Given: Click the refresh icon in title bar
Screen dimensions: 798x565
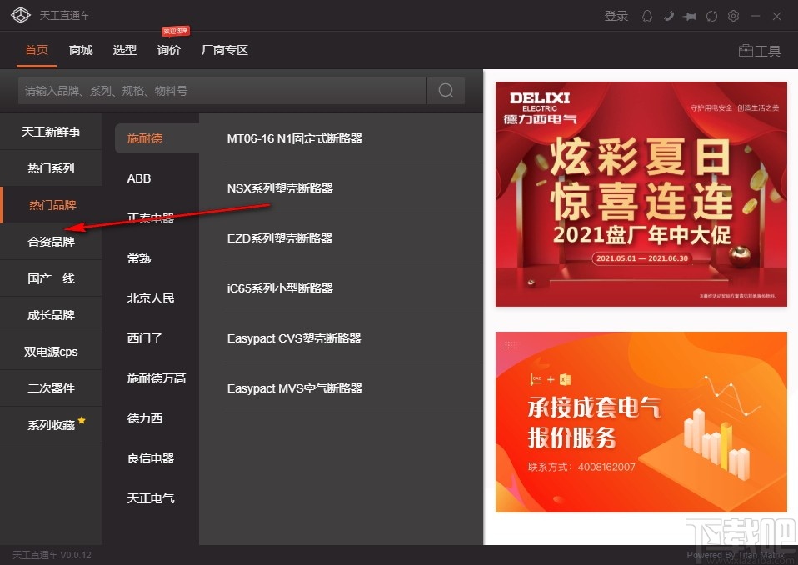Looking at the screenshot, I should click(x=711, y=17).
